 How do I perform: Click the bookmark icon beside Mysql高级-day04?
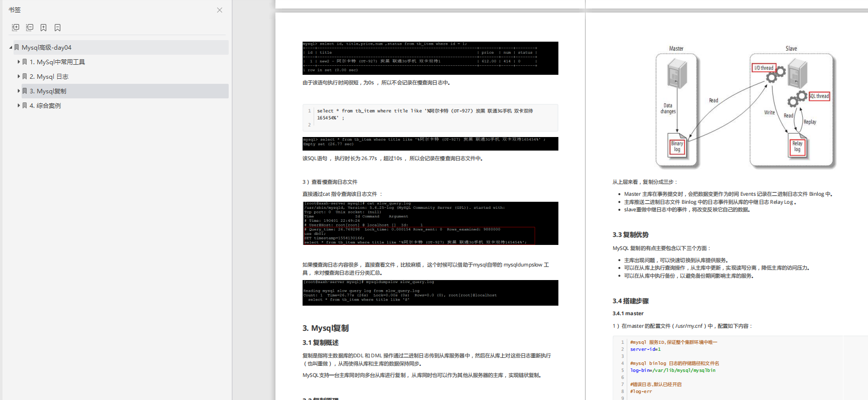click(17, 47)
